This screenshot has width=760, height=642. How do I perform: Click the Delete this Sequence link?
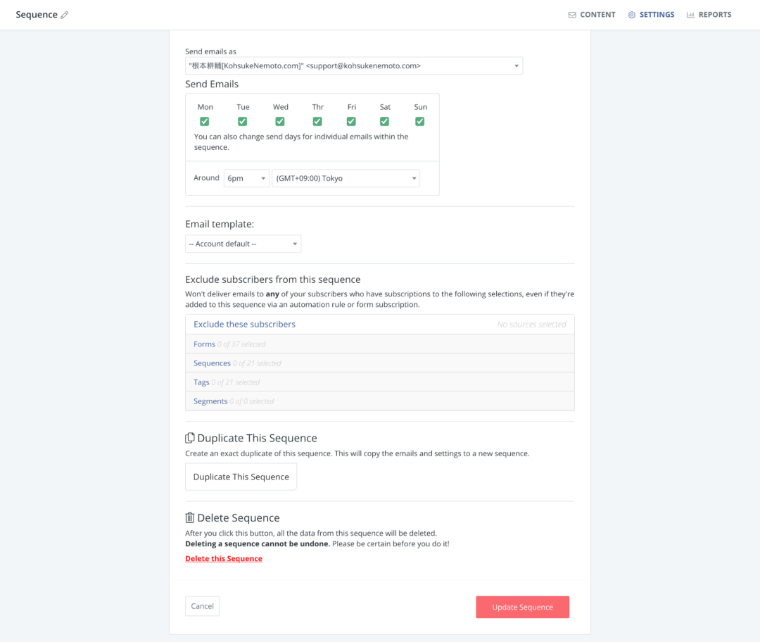(224, 559)
